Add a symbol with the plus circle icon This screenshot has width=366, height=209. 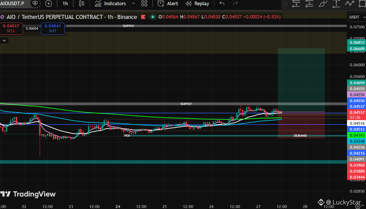(49, 3)
